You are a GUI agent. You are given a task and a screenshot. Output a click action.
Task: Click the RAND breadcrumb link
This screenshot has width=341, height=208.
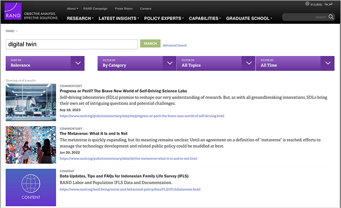[10, 31]
